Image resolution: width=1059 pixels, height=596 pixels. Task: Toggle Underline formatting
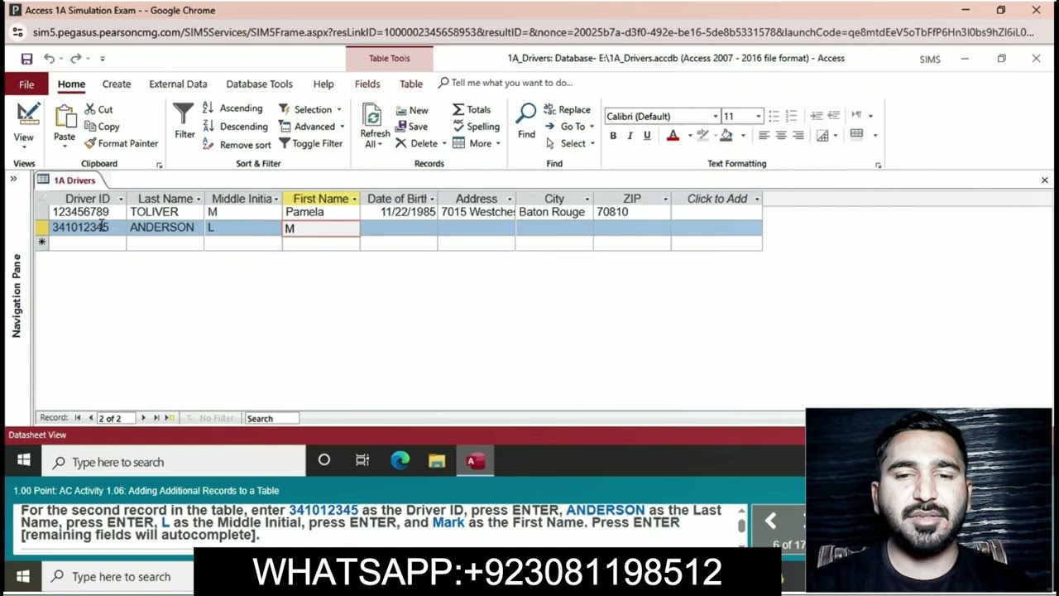tap(647, 136)
